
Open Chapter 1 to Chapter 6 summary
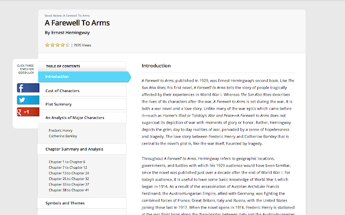(x=67, y=162)
